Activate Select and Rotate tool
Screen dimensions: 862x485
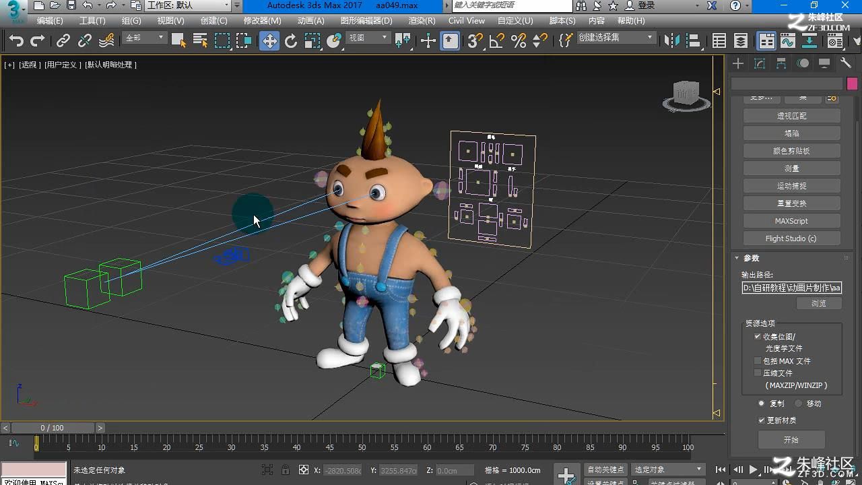click(x=291, y=41)
